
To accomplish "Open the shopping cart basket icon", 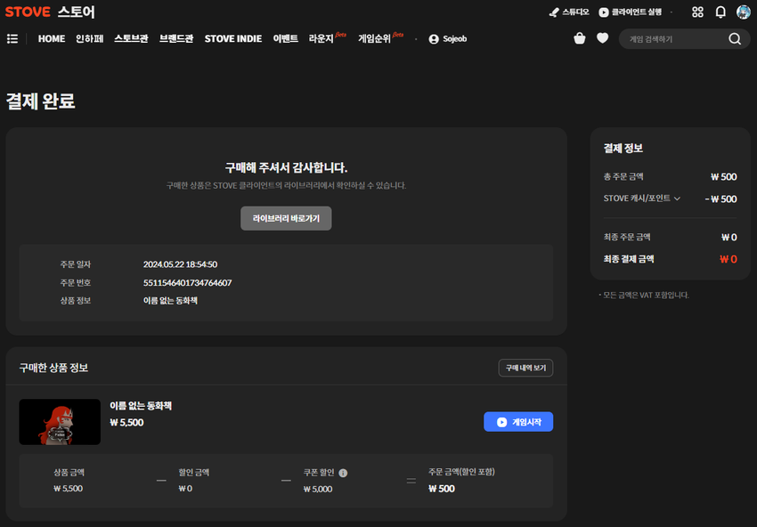I will [580, 38].
